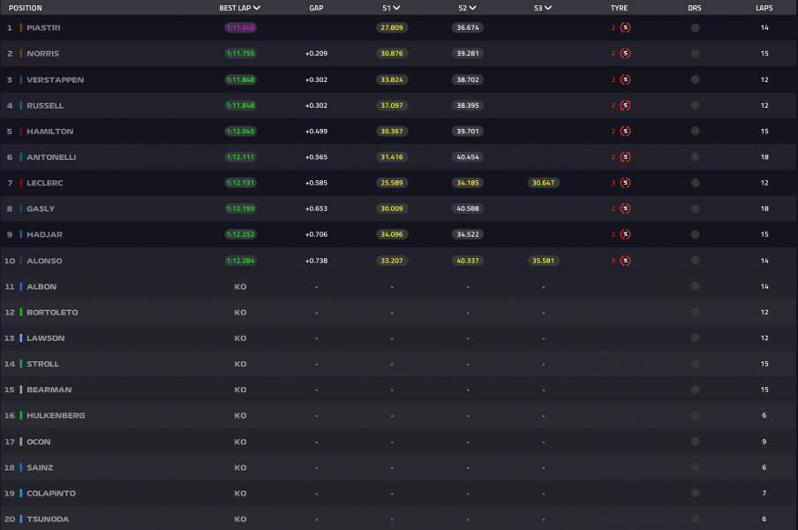Image resolution: width=798 pixels, height=530 pixels.
Task: Click Alonso's S3 time 35.581
Action: [543, 261]
